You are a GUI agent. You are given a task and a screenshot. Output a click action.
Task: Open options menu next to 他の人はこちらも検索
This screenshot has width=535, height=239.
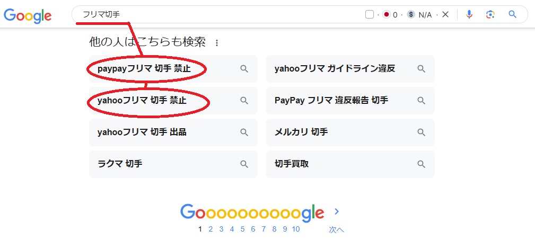pyautogui.click(x=217, y=43)
